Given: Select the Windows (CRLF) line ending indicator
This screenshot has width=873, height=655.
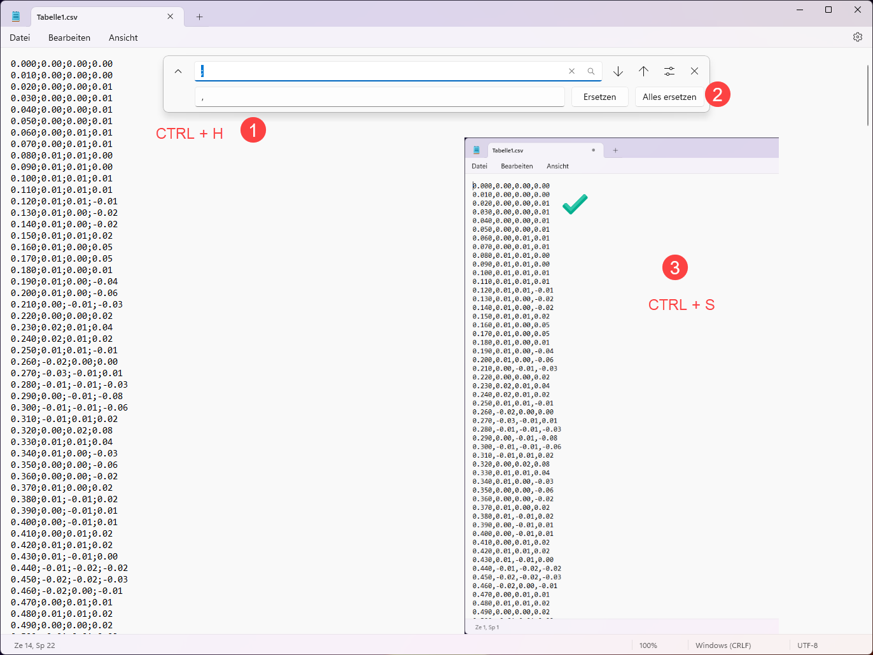Looking at the screenshot, I should (x=723, y=645).
